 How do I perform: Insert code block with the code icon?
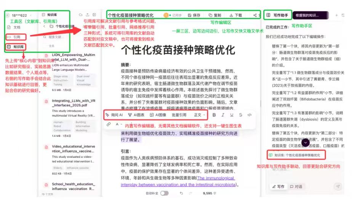[250, 115]
